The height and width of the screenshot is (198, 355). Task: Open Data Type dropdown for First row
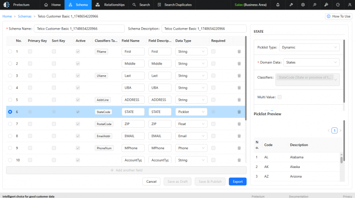click(x=191, y=52)
